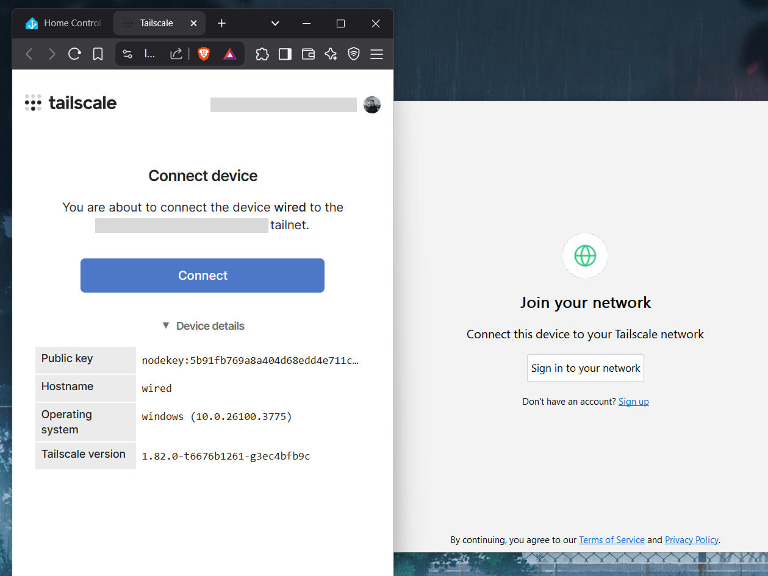The width and height of the screenshot is (768, 576).
Task: Open the Terms of Service link
Action: [x=611, y=540]
